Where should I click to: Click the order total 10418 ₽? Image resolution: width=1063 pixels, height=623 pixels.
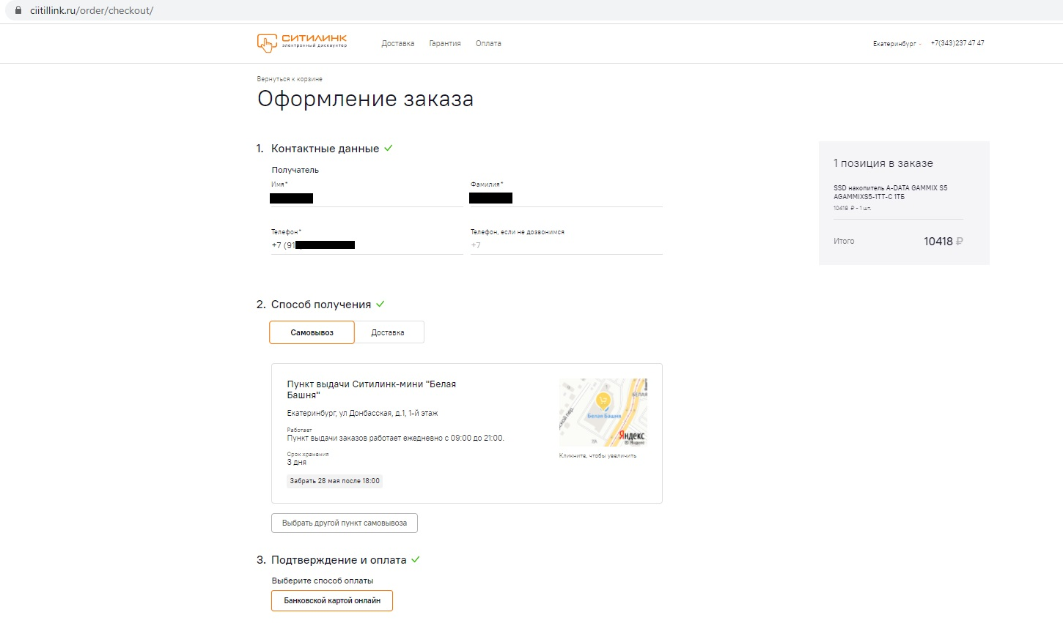(944, 242)
